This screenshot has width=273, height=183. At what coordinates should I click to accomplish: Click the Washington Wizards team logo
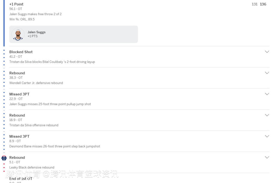pyautogui.click(x=4, y=158)
